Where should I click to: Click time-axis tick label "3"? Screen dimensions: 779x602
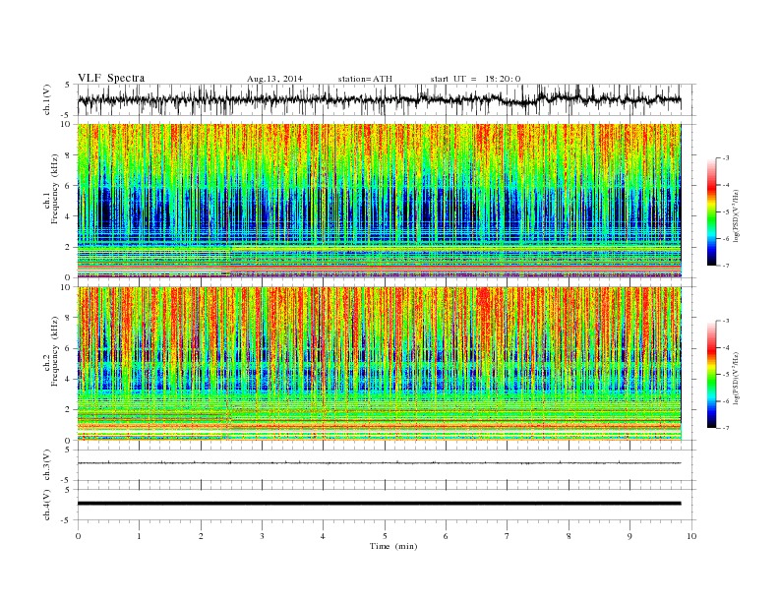click(262, 536)
